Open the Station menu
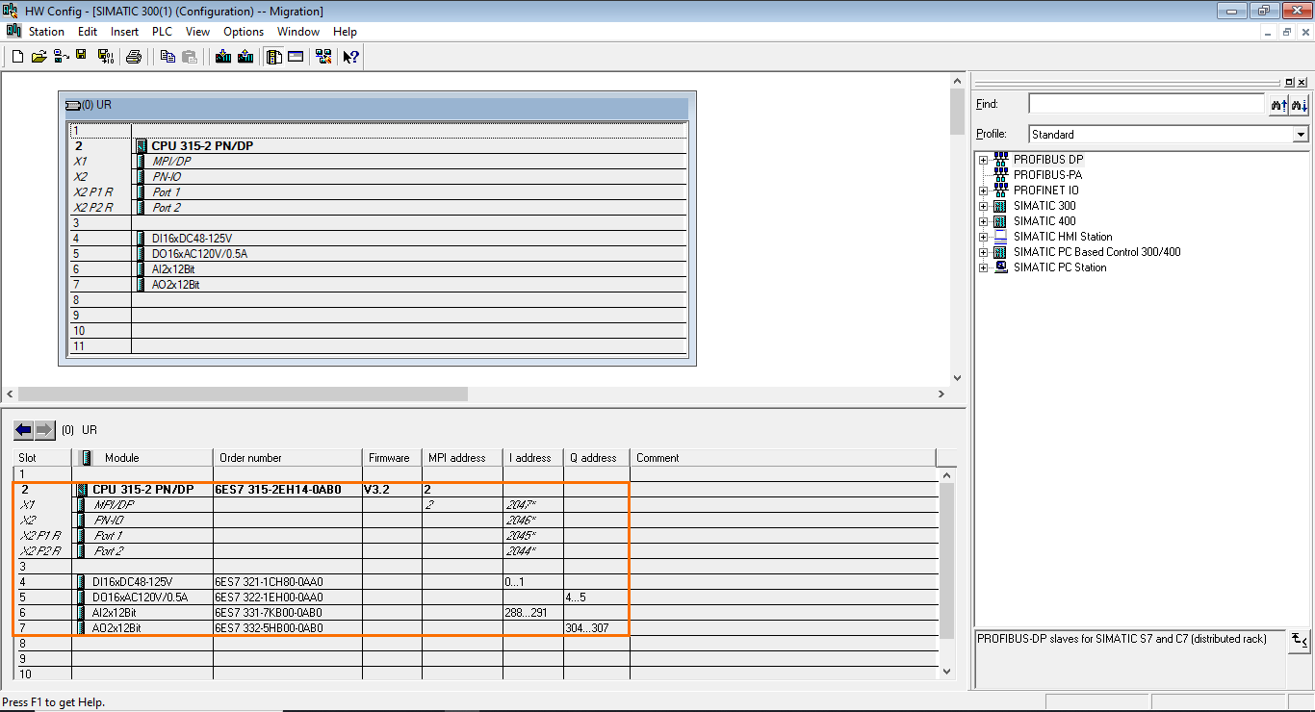This screenshot has height=712, width=1315. [x=45, y=31]
